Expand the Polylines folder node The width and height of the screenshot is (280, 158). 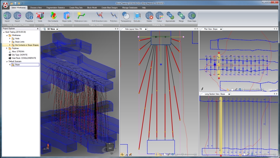coord(7,48)
